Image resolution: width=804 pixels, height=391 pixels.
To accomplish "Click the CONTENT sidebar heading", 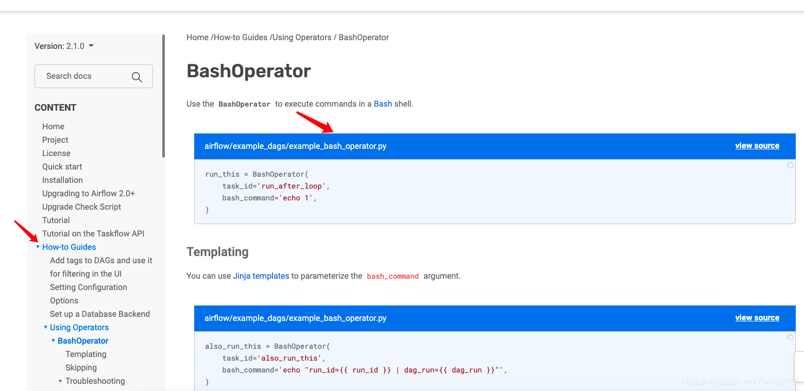I will coord(55,108).
